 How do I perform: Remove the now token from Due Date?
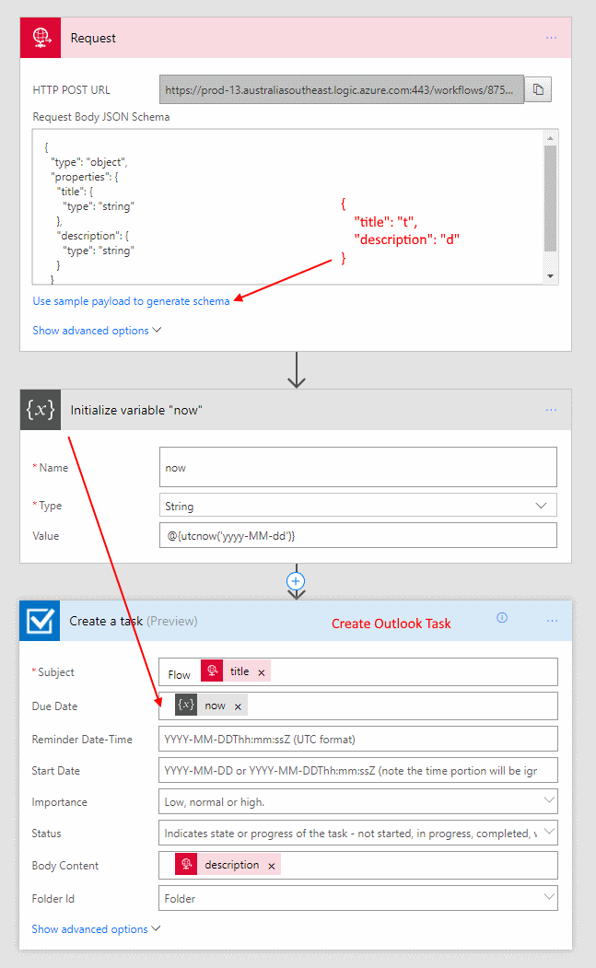[x=238, y=706]
